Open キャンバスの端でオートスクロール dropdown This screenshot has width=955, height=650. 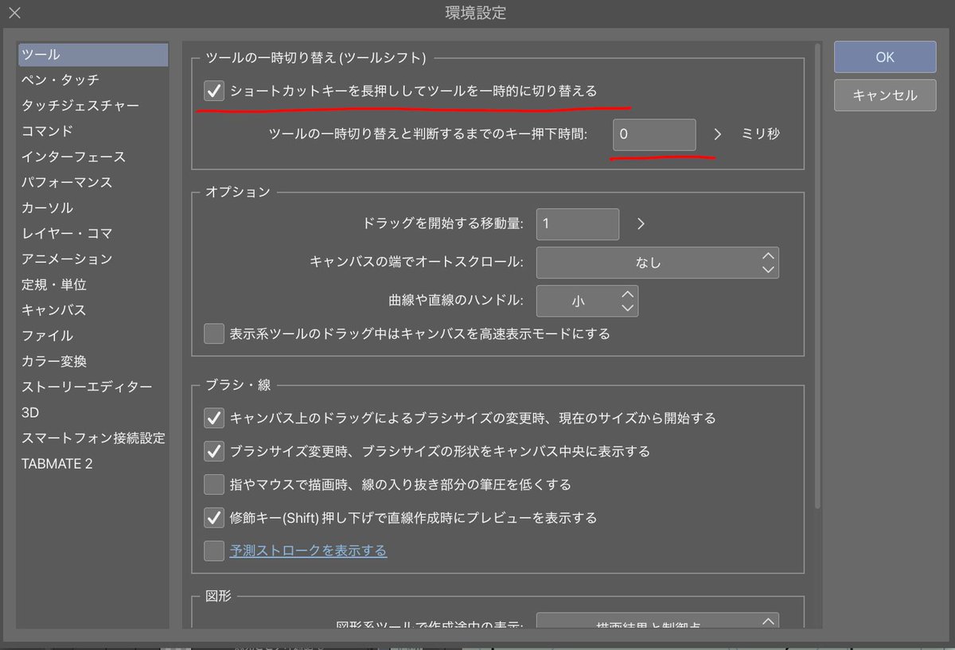[x=657, y=263]
